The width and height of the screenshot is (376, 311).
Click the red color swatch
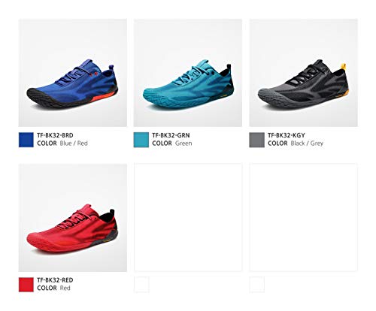(26, 285)
